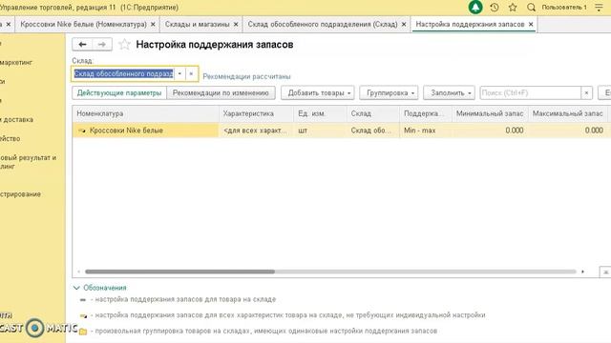Click the Min - max cell

coord(426,131)
